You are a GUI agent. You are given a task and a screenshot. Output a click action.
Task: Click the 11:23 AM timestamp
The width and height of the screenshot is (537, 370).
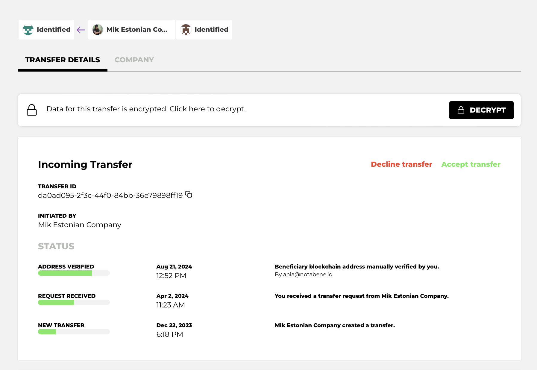[x=171, y=305]
